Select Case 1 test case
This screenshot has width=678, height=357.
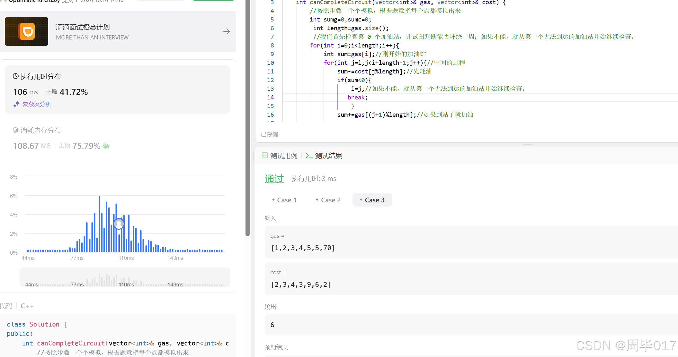(284, 200)
